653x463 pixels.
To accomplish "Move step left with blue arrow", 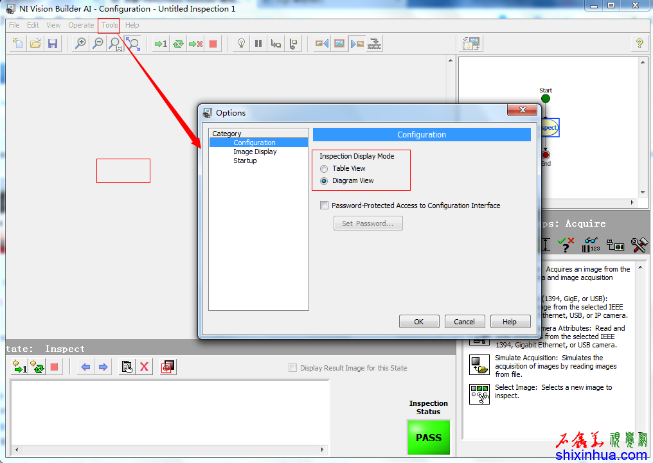I will [x=85, y=367].
